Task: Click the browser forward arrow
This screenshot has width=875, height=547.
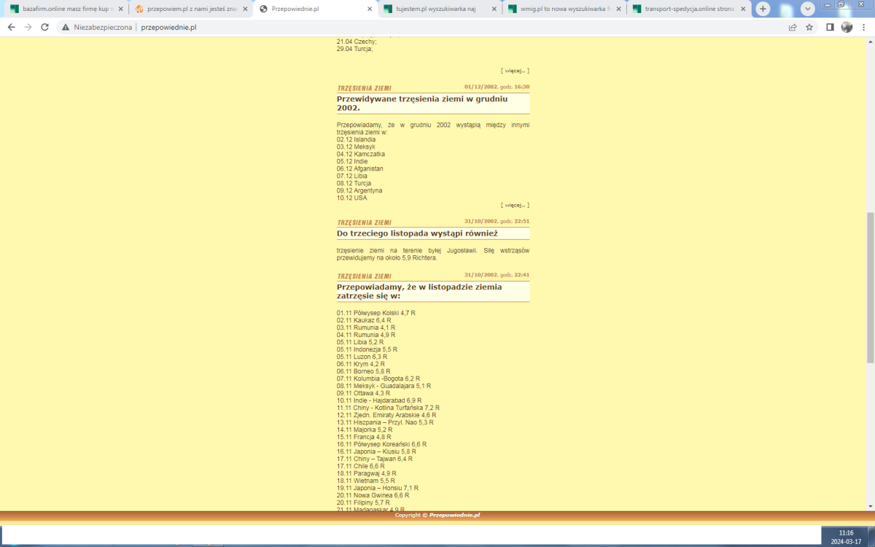Action: click(x=28, y=27)
